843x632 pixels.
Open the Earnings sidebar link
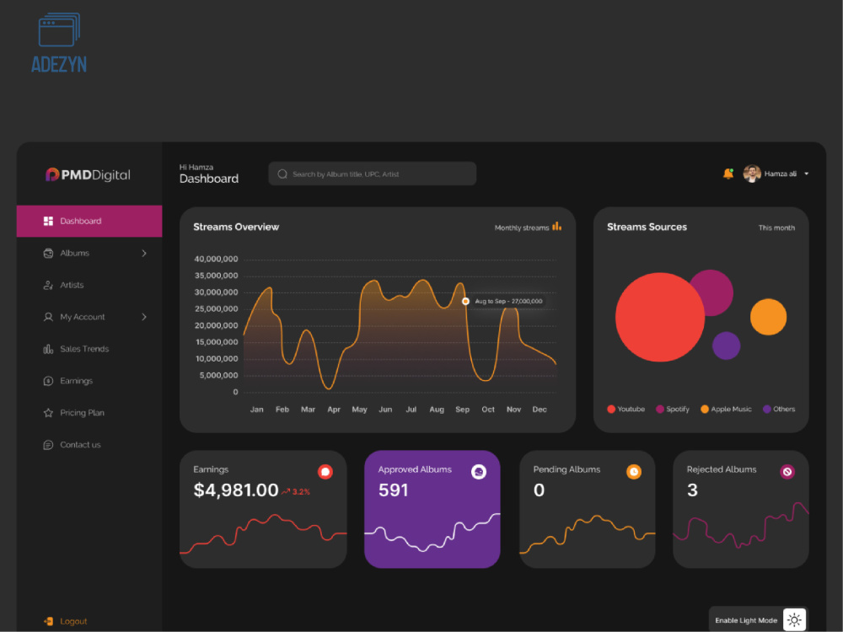point(89,381)
